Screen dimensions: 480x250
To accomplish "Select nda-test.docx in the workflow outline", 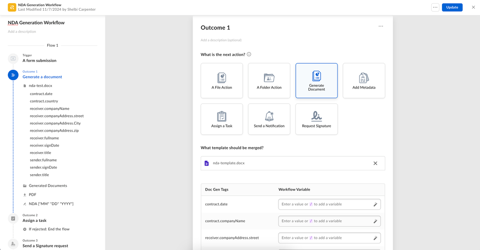I will [40, 86].
